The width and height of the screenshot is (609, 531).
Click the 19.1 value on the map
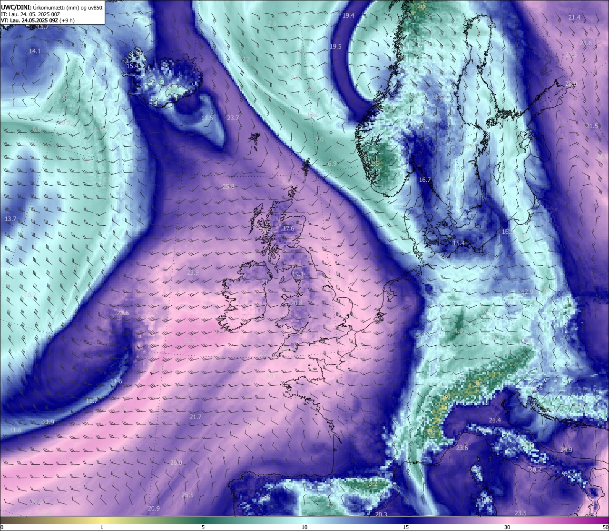pos(298,274)
